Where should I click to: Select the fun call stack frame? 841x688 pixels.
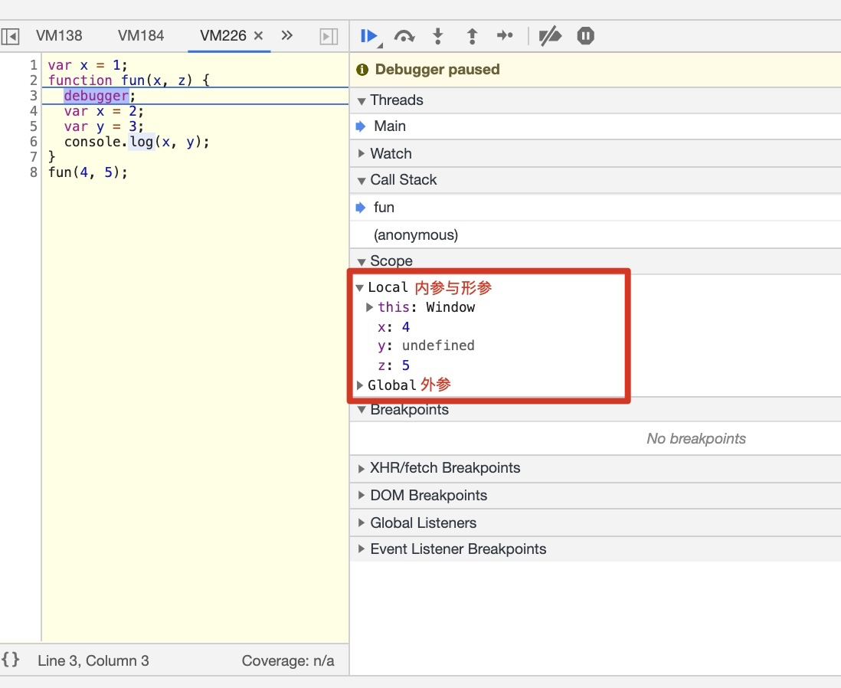click(x=595, y=207)
